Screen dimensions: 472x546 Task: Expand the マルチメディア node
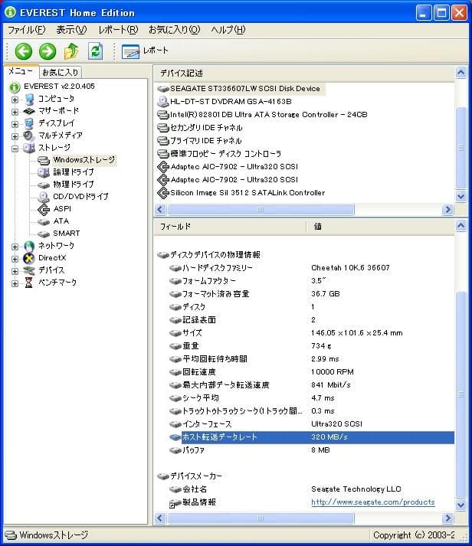click(15, 136)
